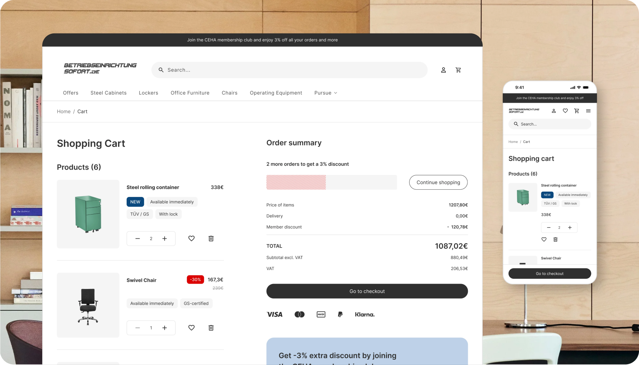Open the green Steel rolling container thumbnail
This screenshot has width=639, height=365.
click(x=88, y=214)
